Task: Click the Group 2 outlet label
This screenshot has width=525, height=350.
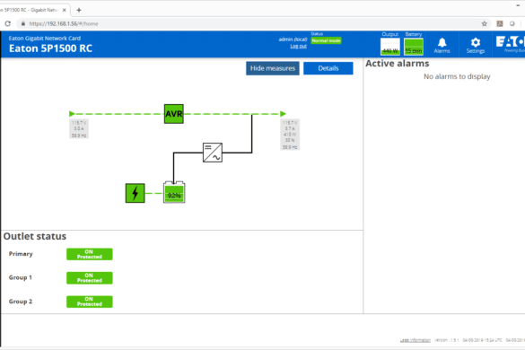Action: pyautogui.click(x=21, y=302)
